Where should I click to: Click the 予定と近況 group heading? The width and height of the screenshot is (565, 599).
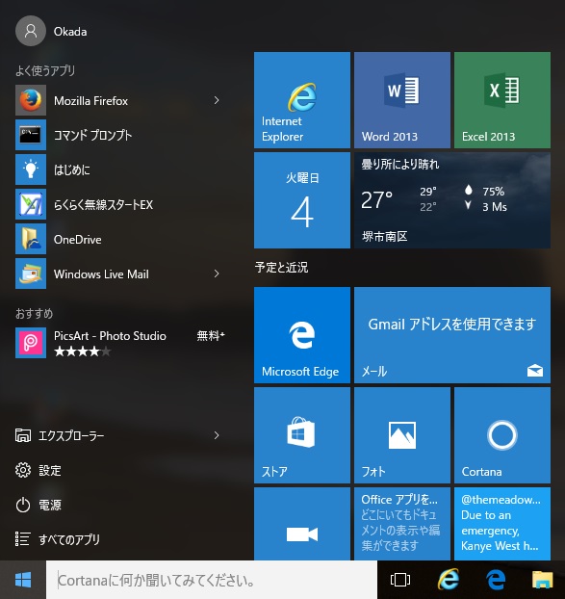point(281,268)
